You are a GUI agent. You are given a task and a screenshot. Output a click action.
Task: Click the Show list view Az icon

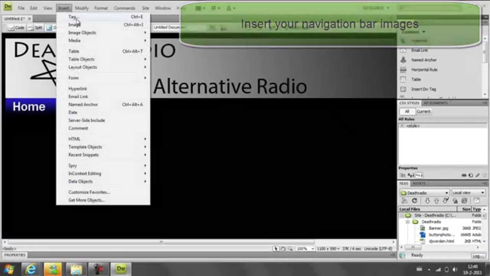(x=411, y=175)
